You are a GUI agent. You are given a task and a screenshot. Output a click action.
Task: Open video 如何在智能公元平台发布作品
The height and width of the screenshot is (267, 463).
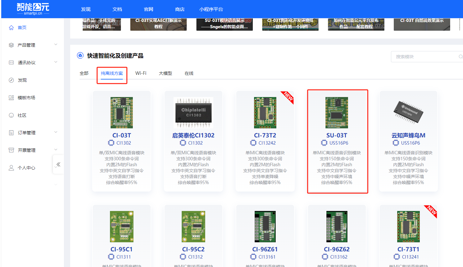356,24
